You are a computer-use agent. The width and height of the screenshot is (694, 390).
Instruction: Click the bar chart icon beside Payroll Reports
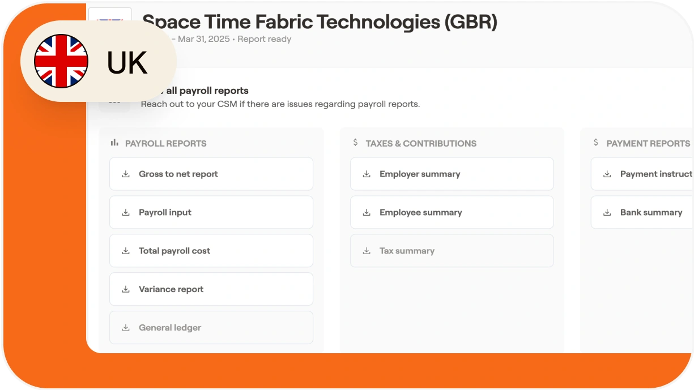[x=114, y=143]
